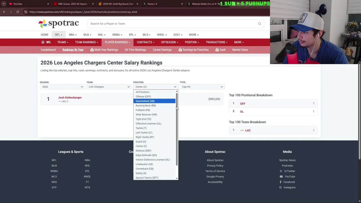361x203 pixels.
Task: Open Spotrac News footer link
Action: click(287, 160)
